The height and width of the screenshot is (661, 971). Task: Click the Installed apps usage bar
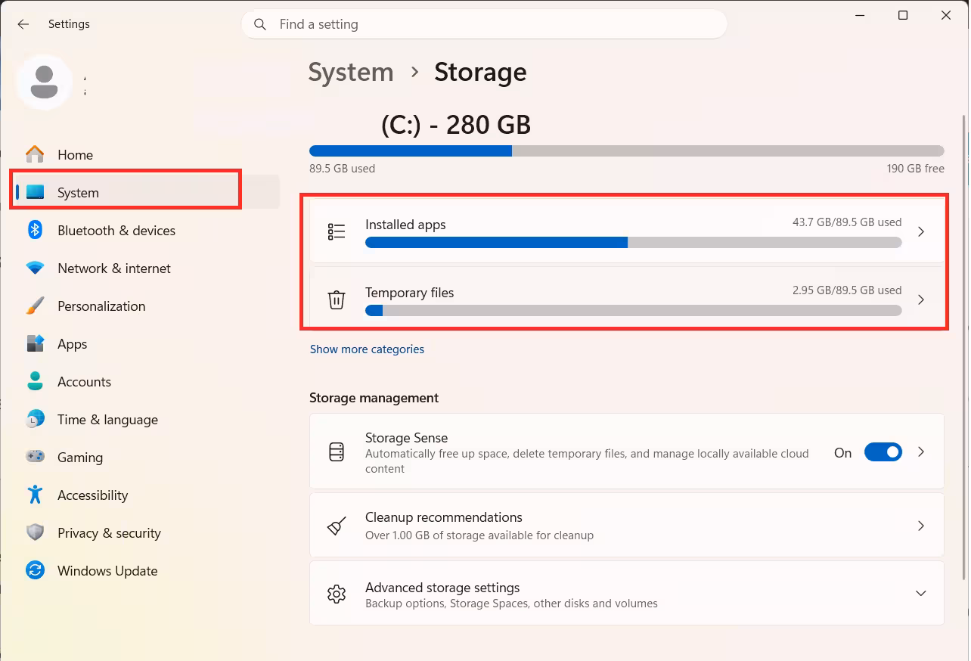tap(634, 243)
